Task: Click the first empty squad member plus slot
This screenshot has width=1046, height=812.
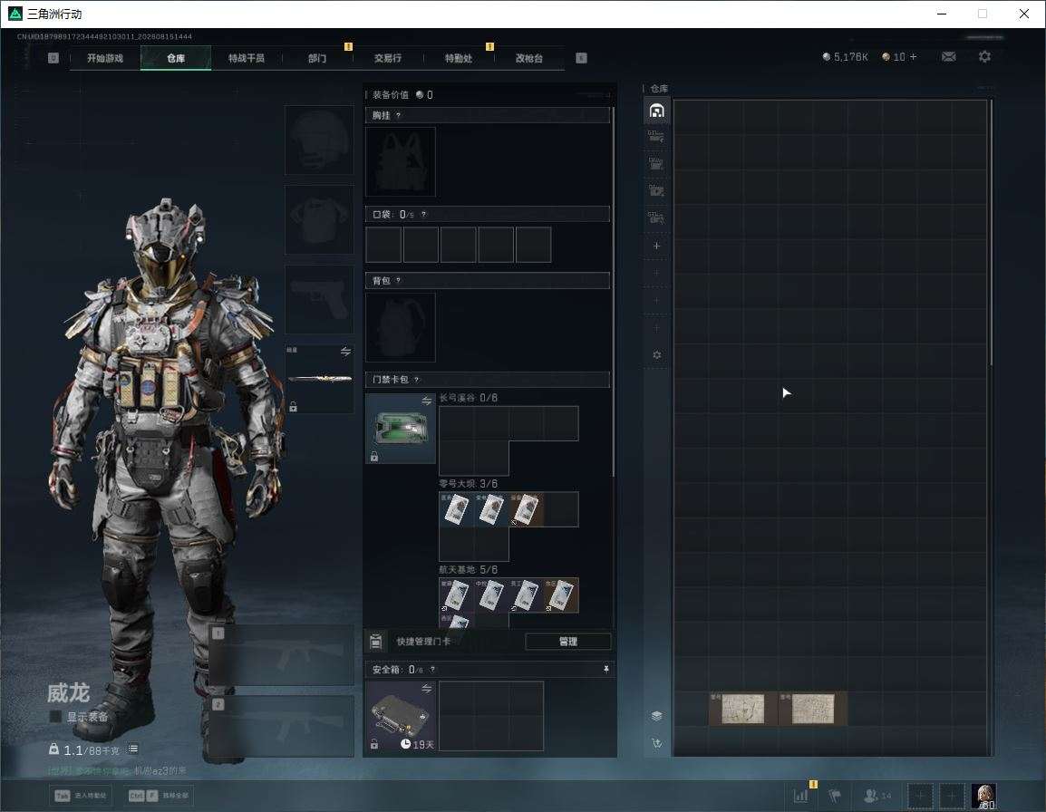Action: [920, 796]
